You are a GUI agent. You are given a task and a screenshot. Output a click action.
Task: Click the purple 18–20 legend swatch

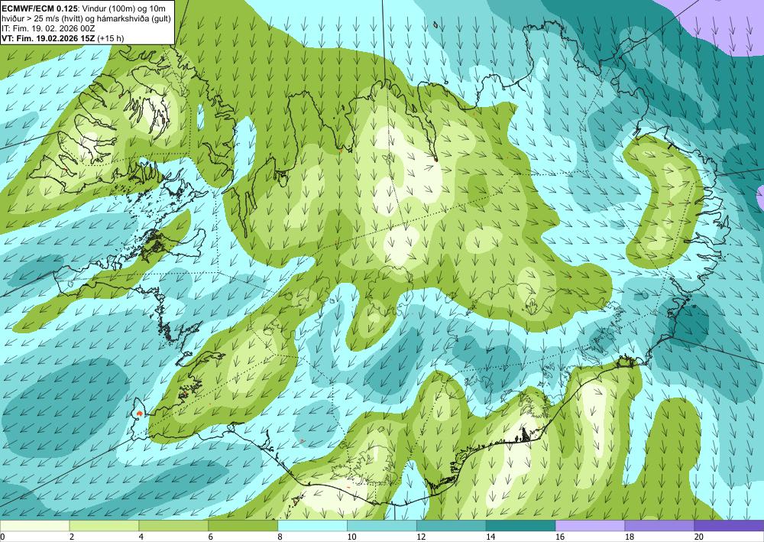coord(659,525)
